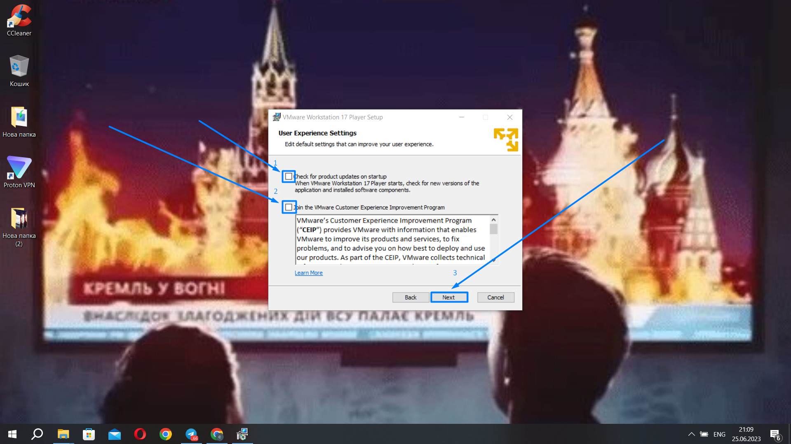This screenshot has width=791, height=444.
Task: Switch to second Chrome profile taskbar icon
Action: coord(217,434)
